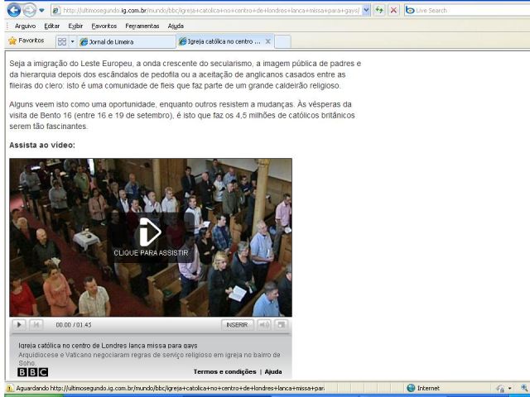Open the recent pages dropdown arrow
This screenshot has height=397, width=530.
coord(42,11)
